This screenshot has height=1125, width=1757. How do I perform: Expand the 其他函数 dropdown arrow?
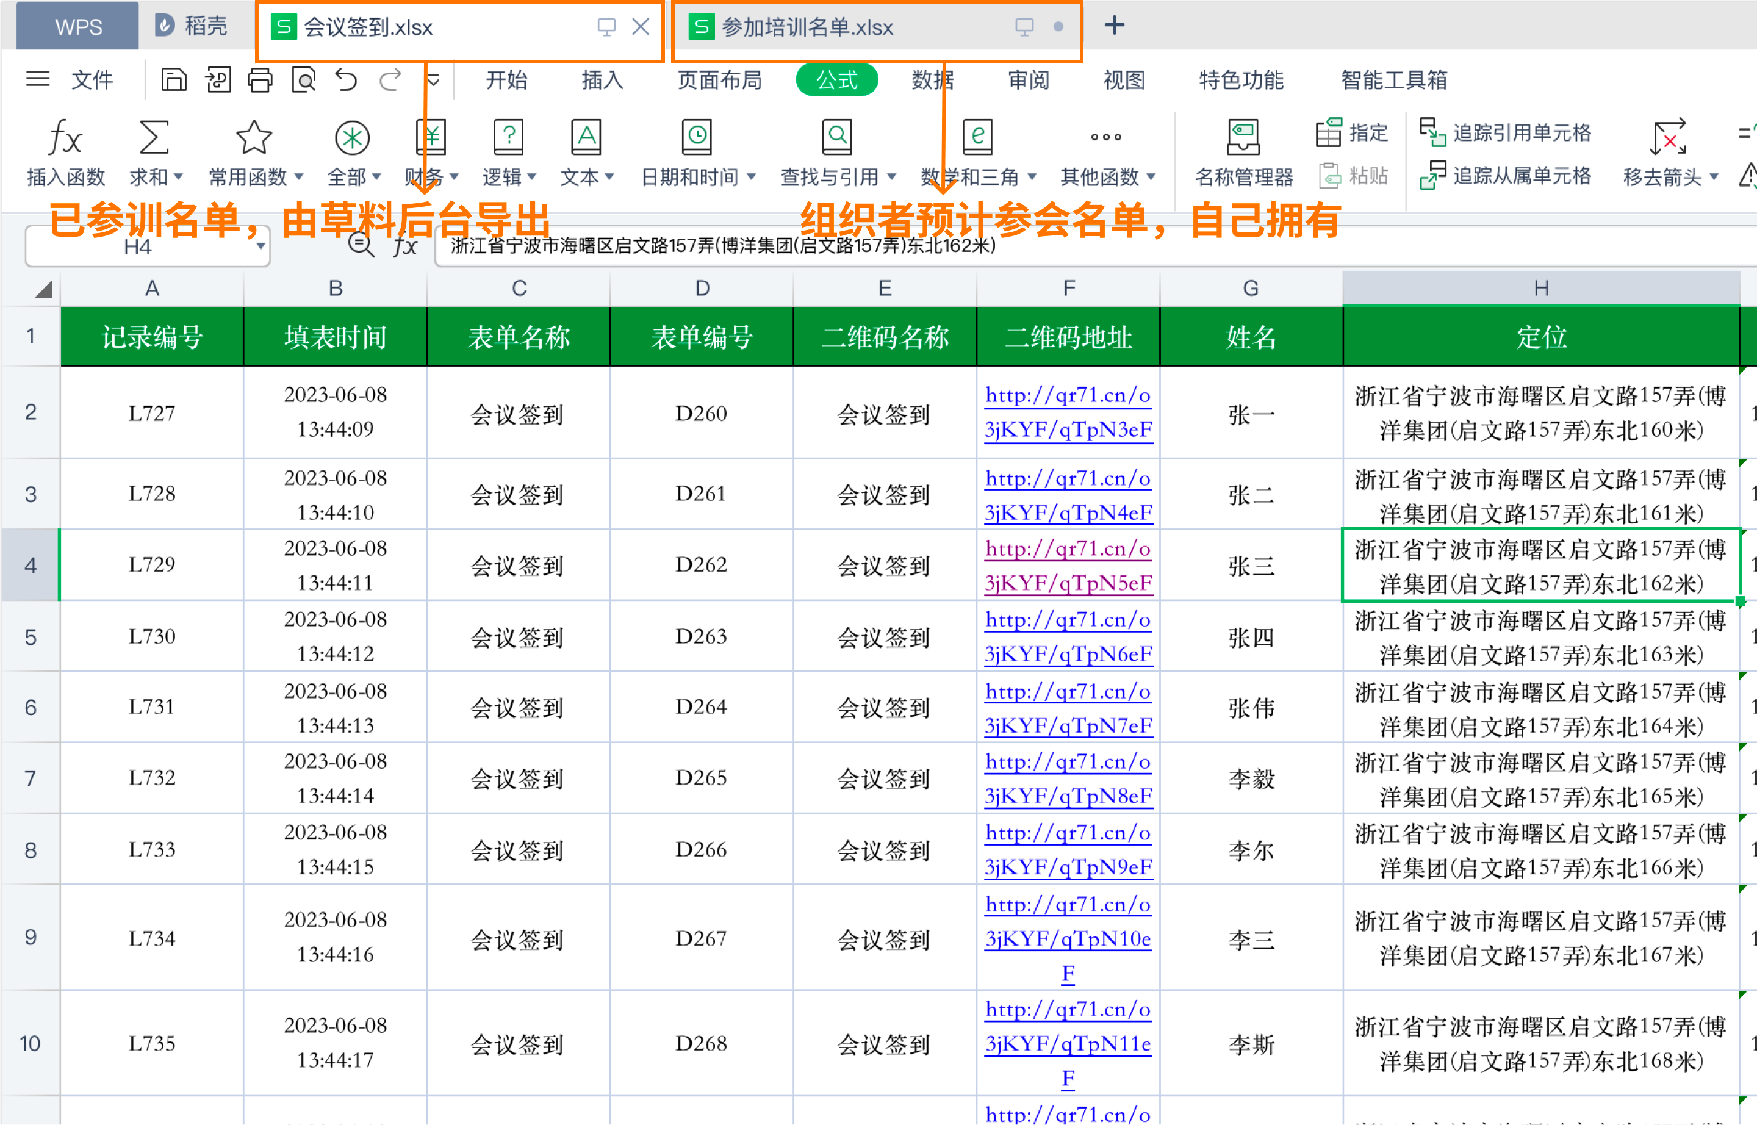pos(1151,177)
